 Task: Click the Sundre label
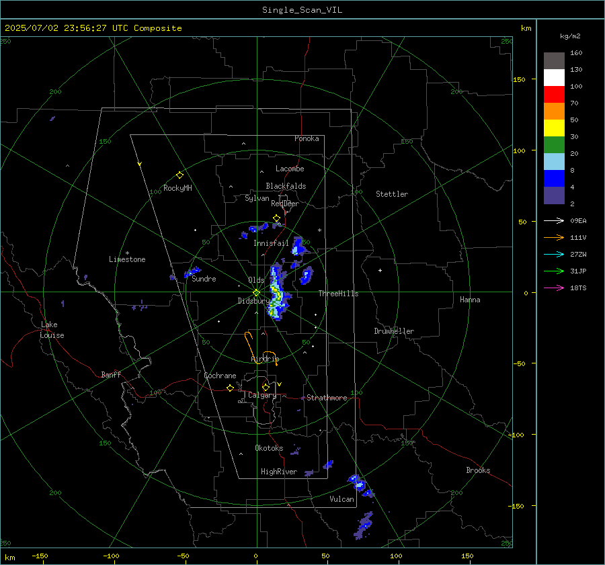coord(204,279)
